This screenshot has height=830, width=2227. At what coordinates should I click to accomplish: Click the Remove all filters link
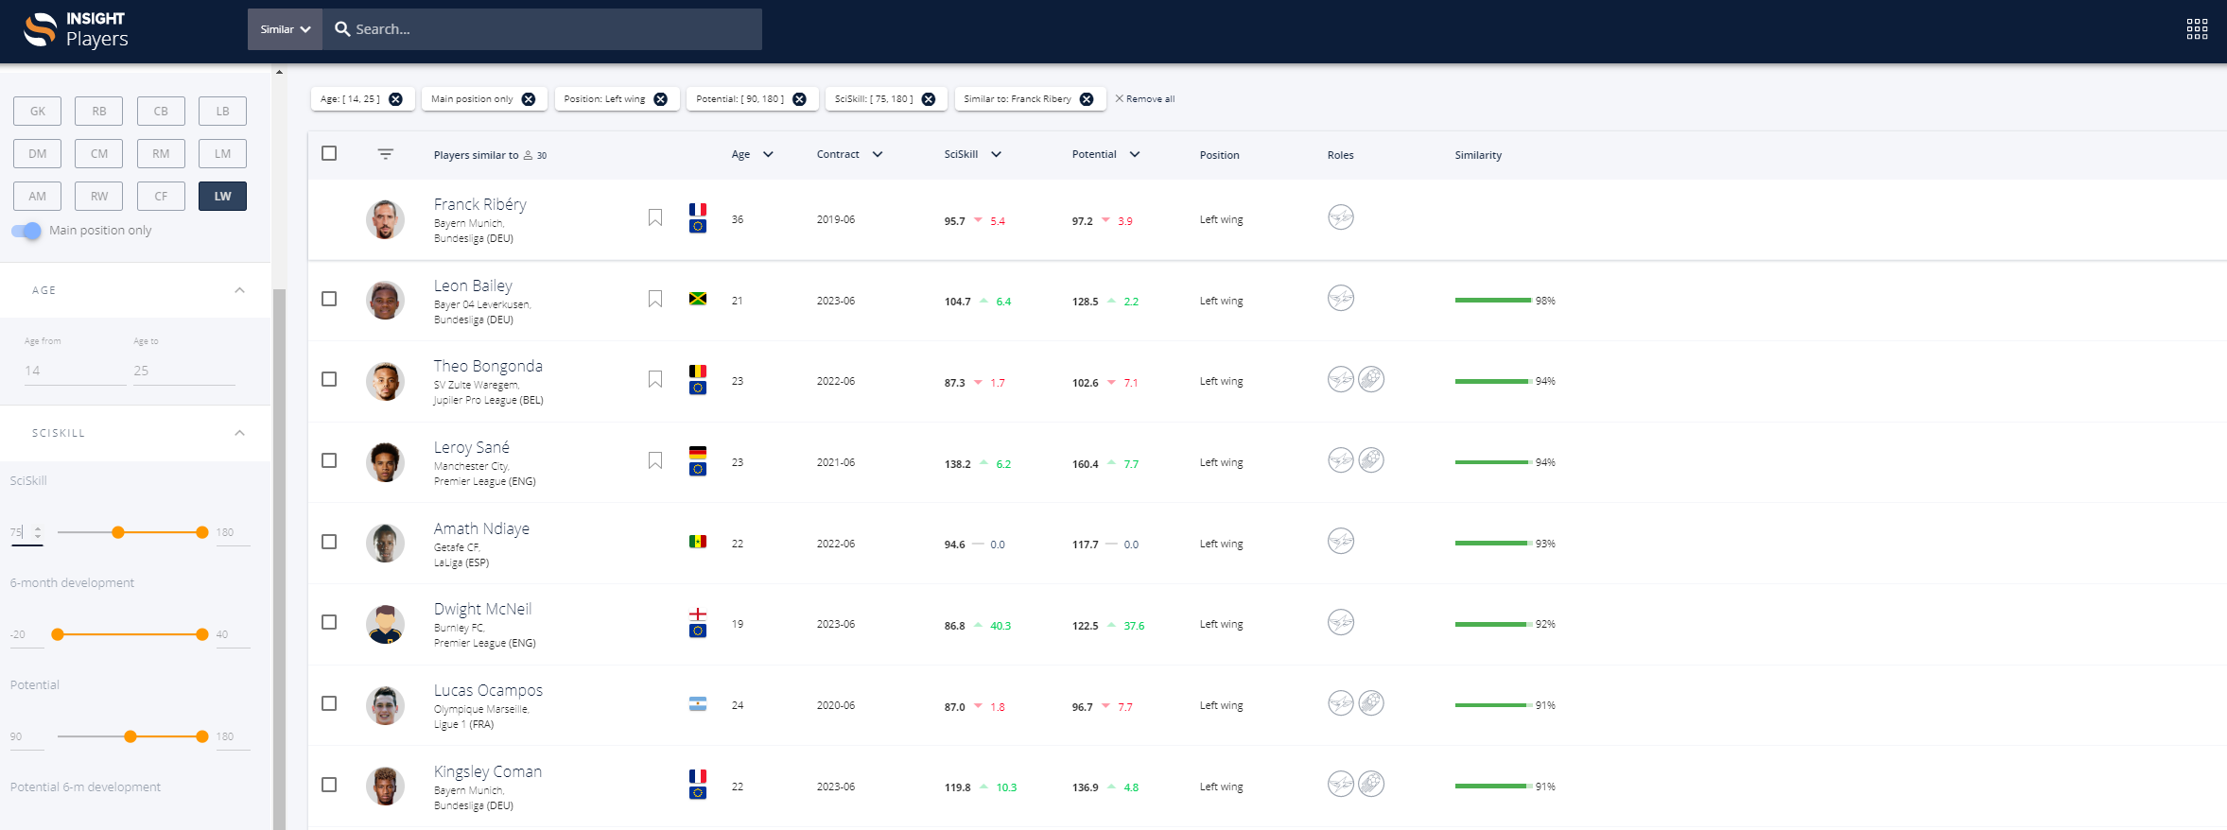pyautogui.click(x=1145, y=99)
